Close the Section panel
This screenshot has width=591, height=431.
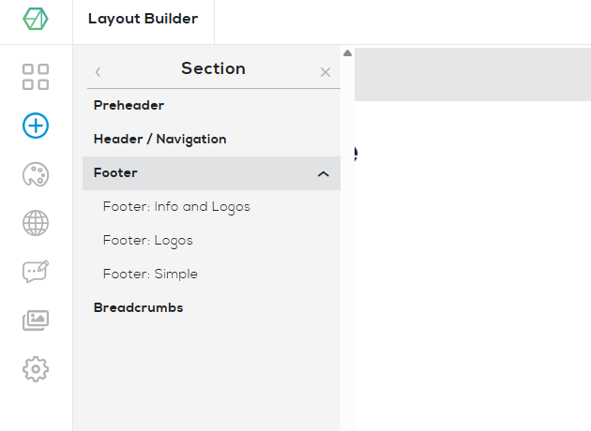click(x=326, y=72)
